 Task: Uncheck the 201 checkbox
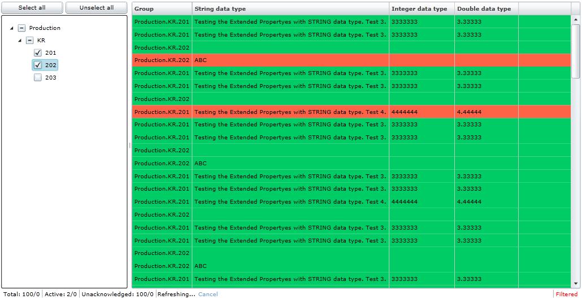[x=38, y=53]
